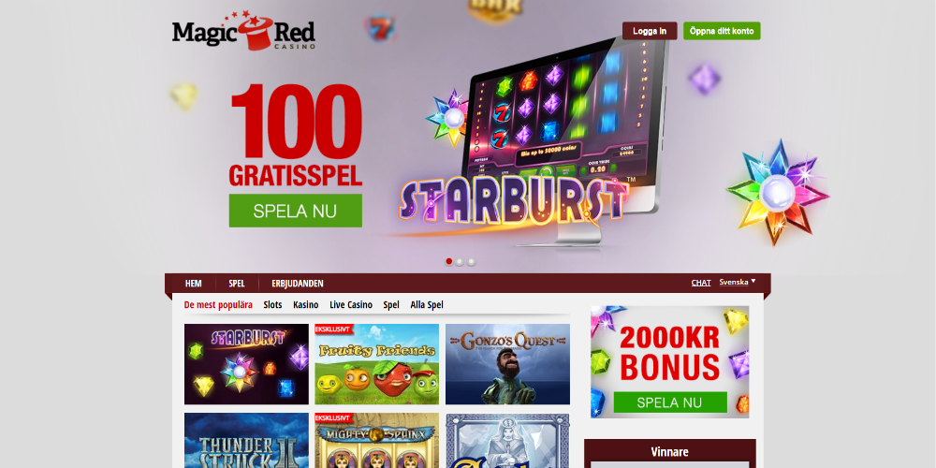Viewport: 936px width, 468px height.
Task: Select the third carousel dot indicator
Action: pos(471,261)
